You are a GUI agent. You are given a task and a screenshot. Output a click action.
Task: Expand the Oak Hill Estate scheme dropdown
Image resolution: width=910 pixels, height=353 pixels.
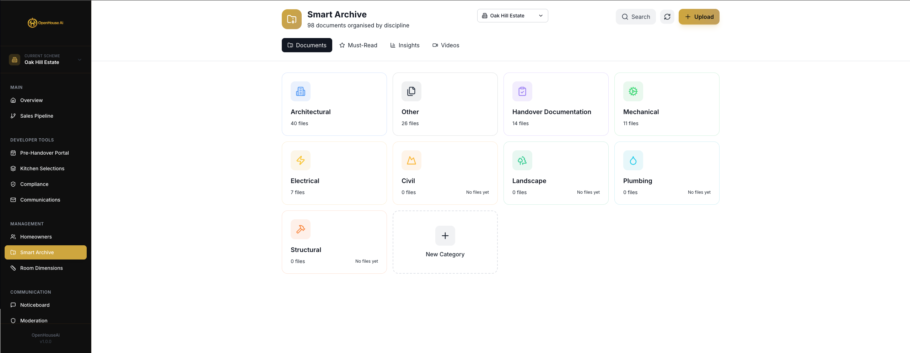[512, 15]
